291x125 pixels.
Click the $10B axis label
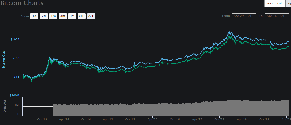click(16, 58)
